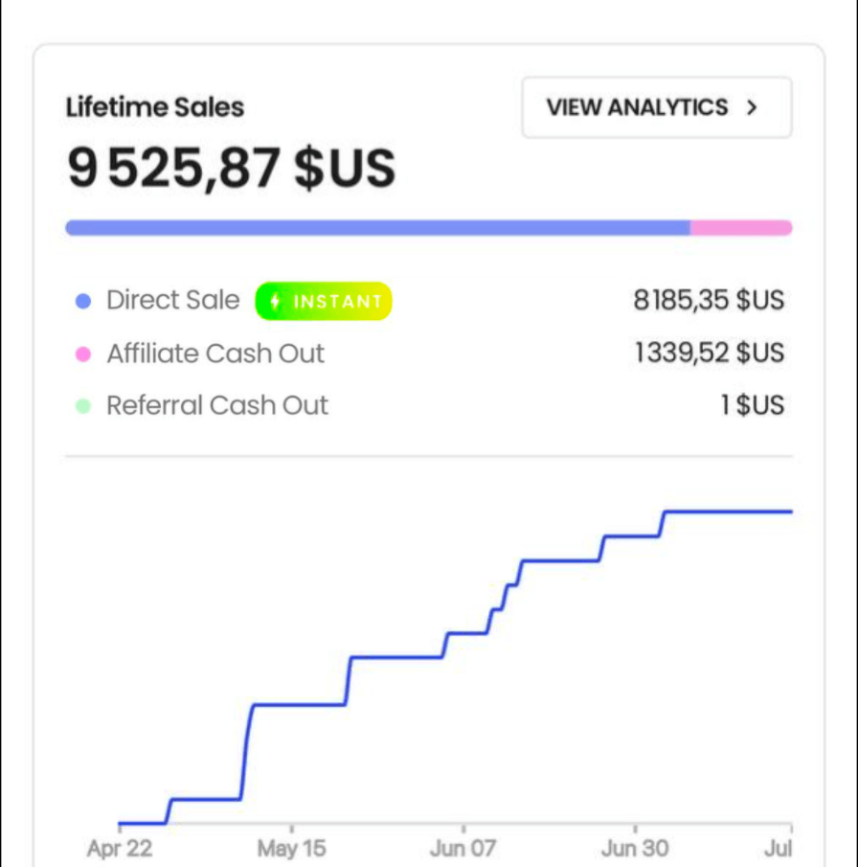Select the Referral Cash Out label
This screenshot has width=858, height=867.
(217, 405)
